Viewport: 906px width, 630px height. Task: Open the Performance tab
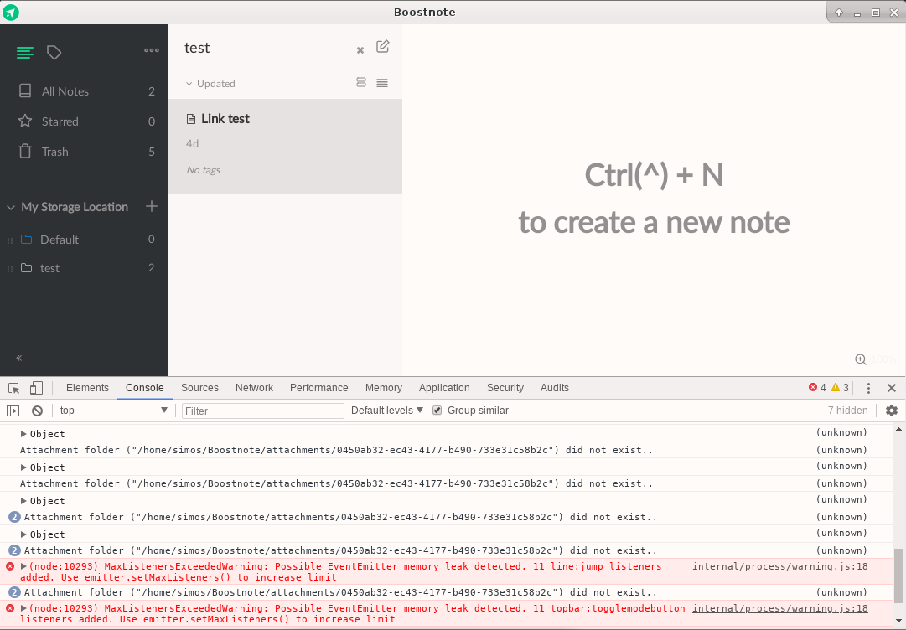[x=319, y=388]
